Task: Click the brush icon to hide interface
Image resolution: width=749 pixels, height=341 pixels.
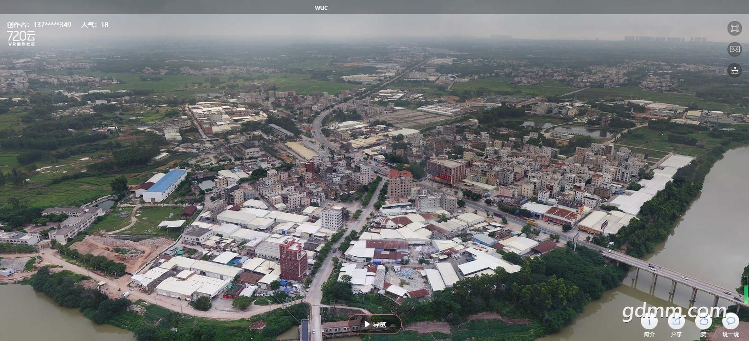Action: tap(734, 71)
